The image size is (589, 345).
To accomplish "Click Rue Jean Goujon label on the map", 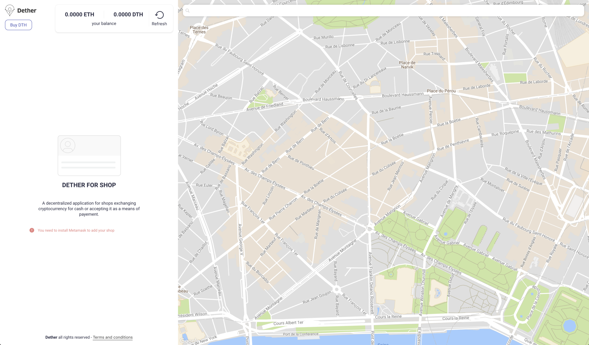I will pos(317,297).
